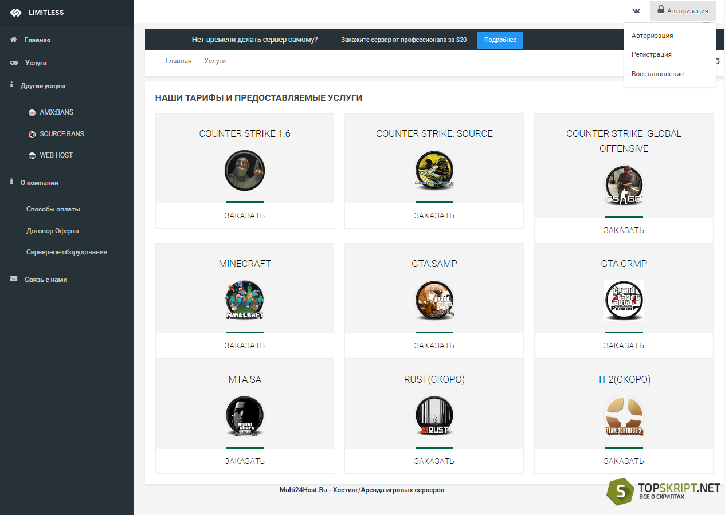This screenshot has height=515, width=725.
Task: Click the Rust game icon
Action: tap(434, 416)
